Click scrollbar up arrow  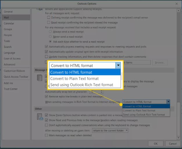[179, 11]
